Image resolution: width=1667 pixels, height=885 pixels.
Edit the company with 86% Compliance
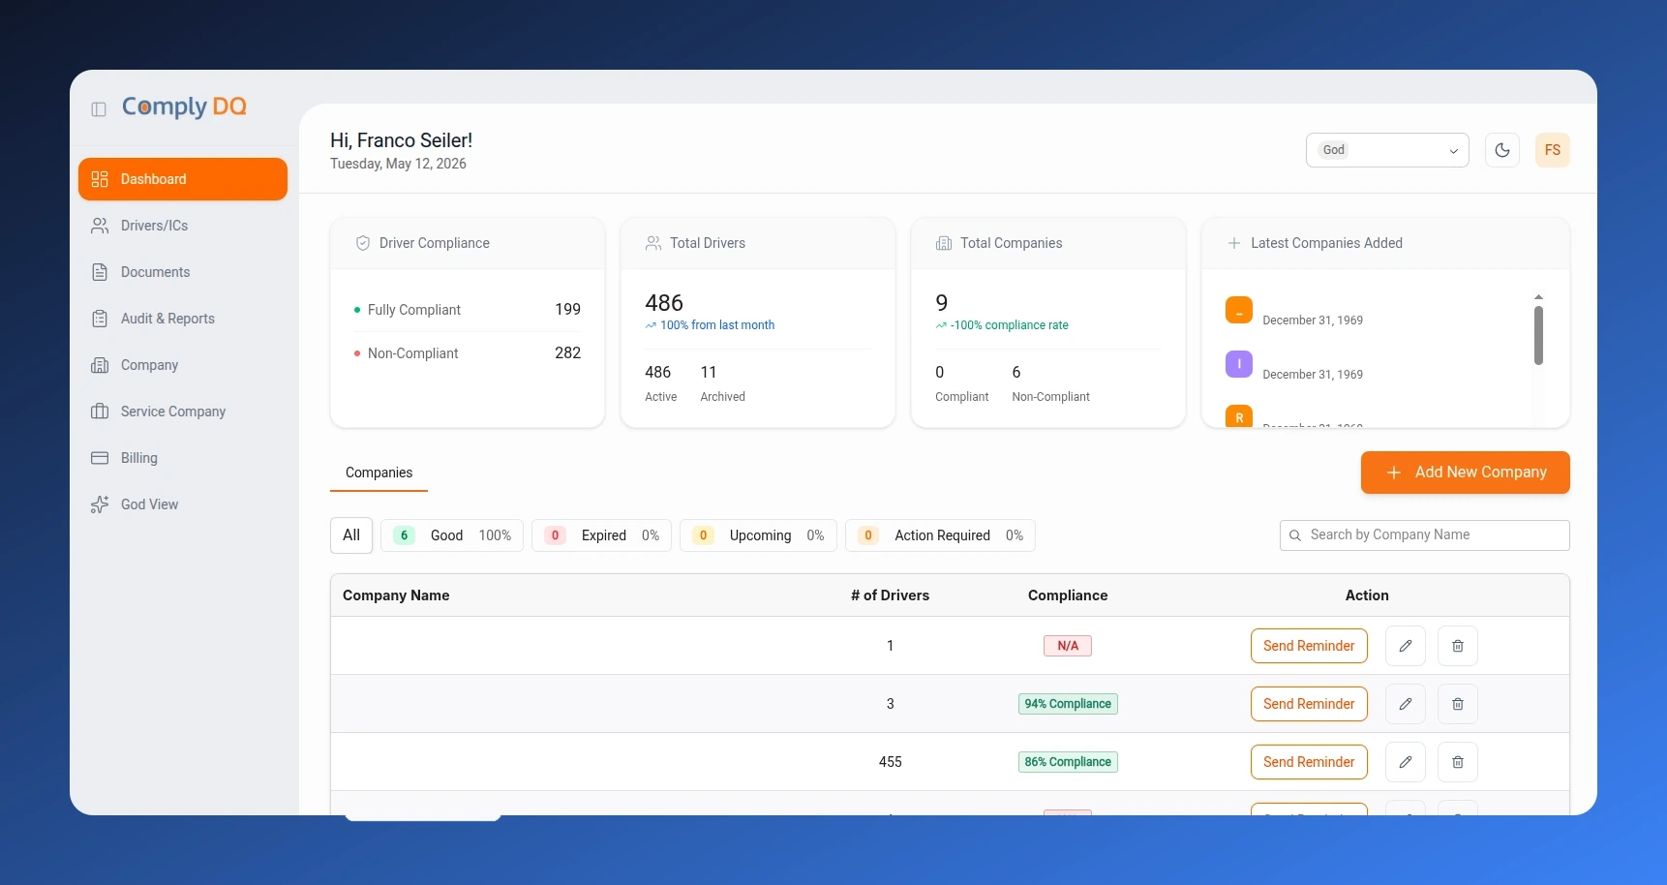pos(1406,762)
